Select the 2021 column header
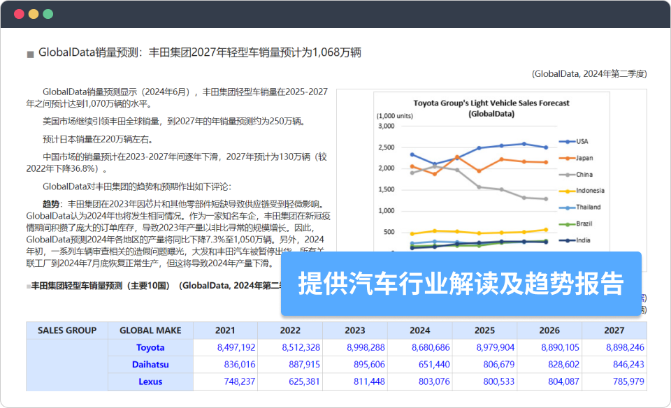671x408 pixels. click(225, 330)
